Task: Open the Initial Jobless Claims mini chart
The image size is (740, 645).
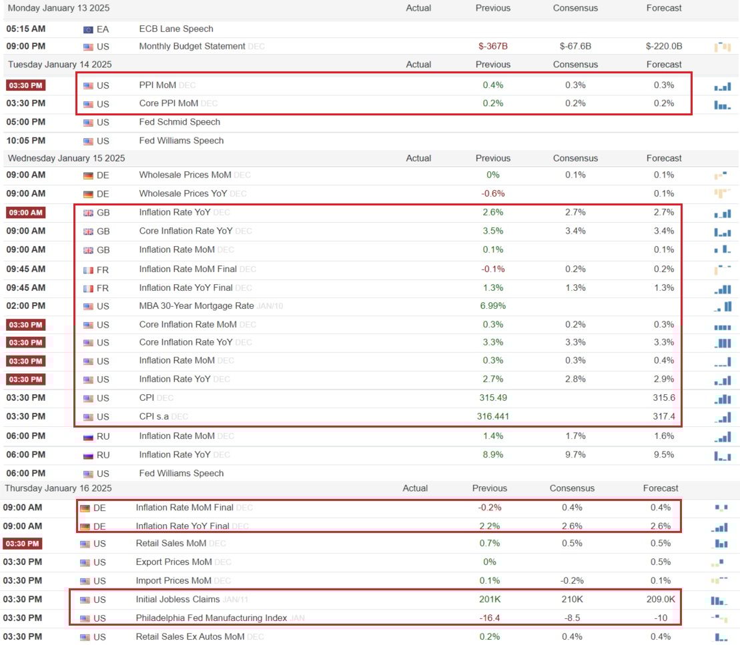Action: [719, 600]
